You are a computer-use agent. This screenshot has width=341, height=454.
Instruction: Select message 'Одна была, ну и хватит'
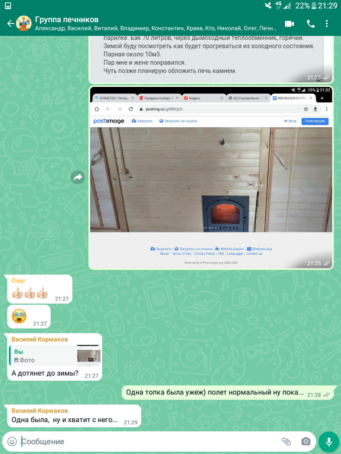pyautogui.click(x=74, y=416)
